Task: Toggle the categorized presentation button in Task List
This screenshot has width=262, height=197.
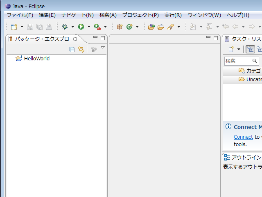Action: 250,49
